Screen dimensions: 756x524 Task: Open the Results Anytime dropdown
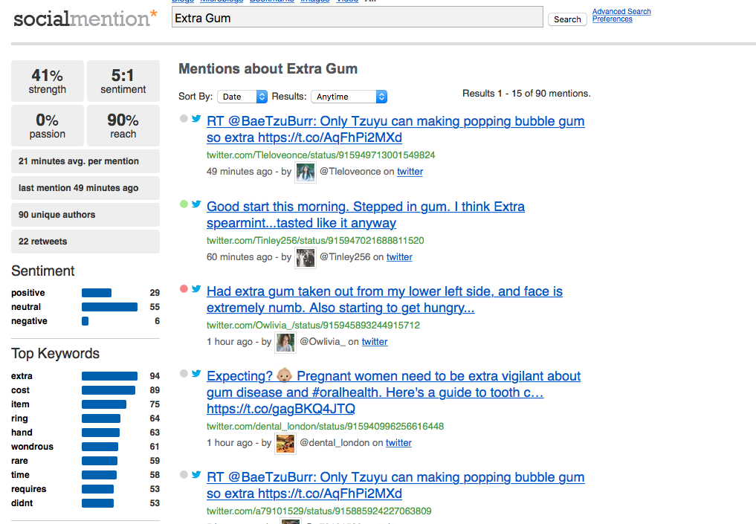[x=349, y=97]
